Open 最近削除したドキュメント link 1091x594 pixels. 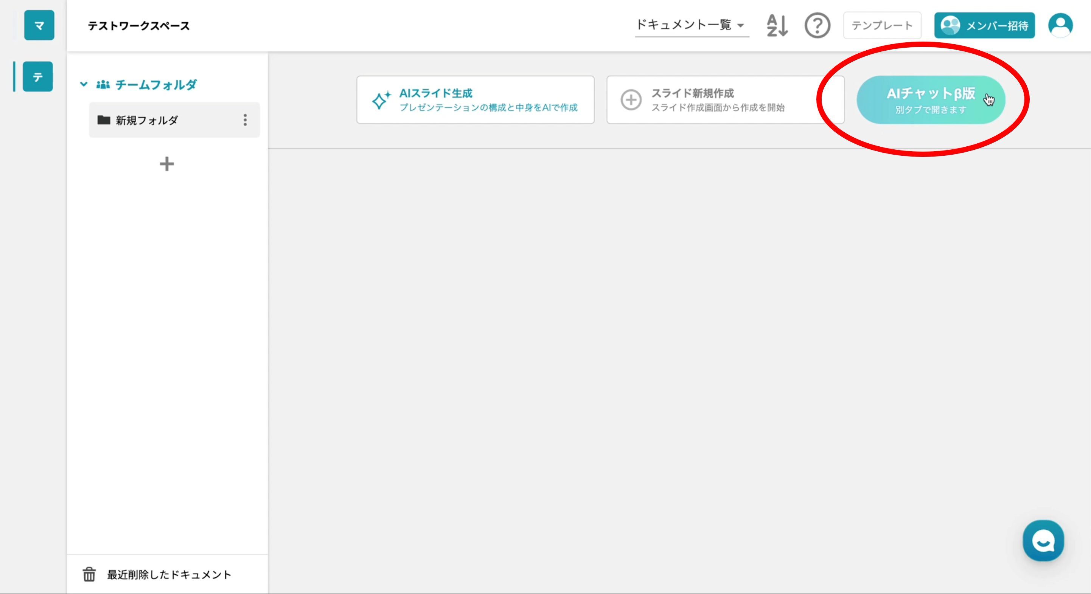tap(169, 574)
